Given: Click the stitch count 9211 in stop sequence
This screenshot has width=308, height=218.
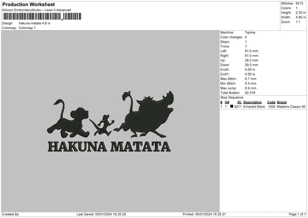Looking at the screenshot, I should pyautogui.click(x=238, y=106).
